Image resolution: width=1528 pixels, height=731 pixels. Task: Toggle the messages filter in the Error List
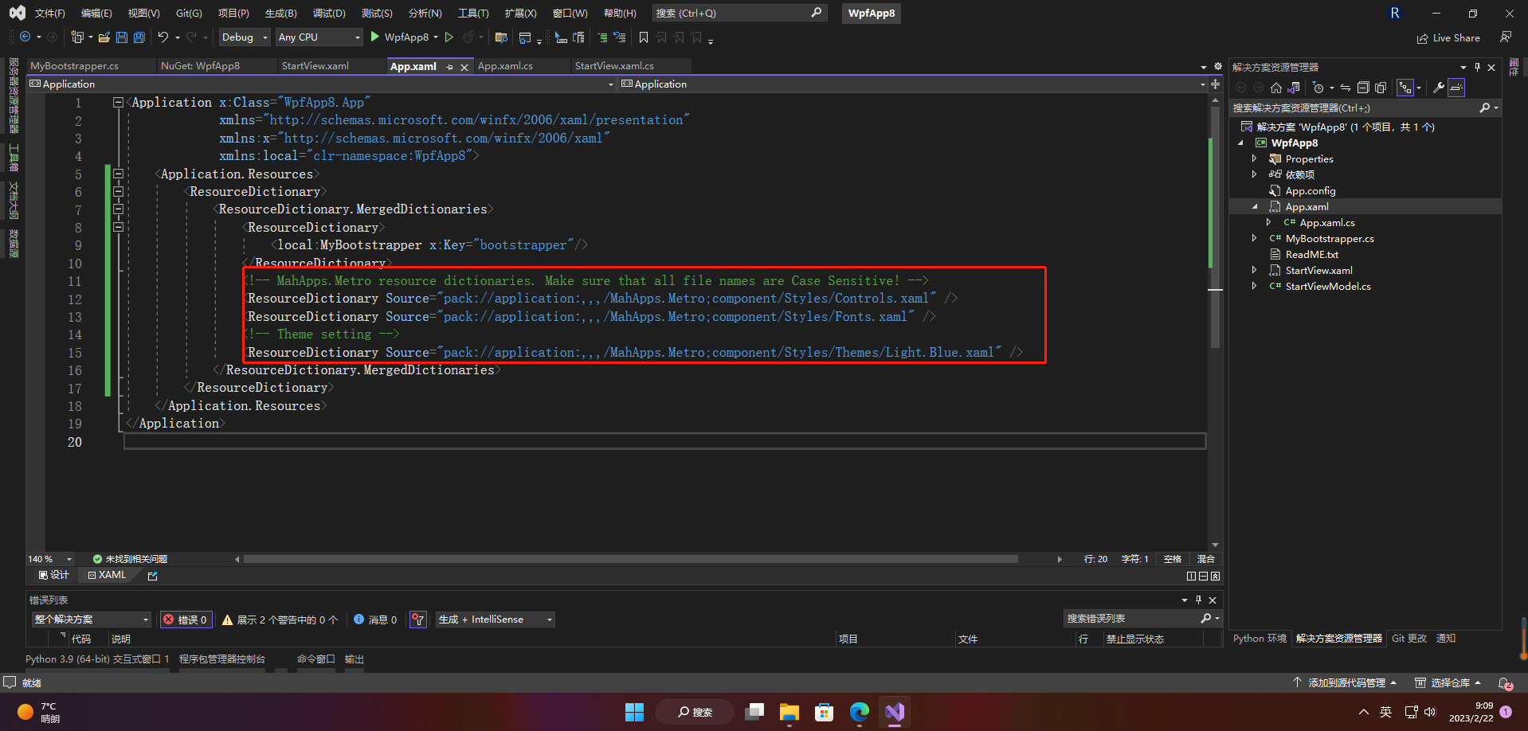click(375, 620)
